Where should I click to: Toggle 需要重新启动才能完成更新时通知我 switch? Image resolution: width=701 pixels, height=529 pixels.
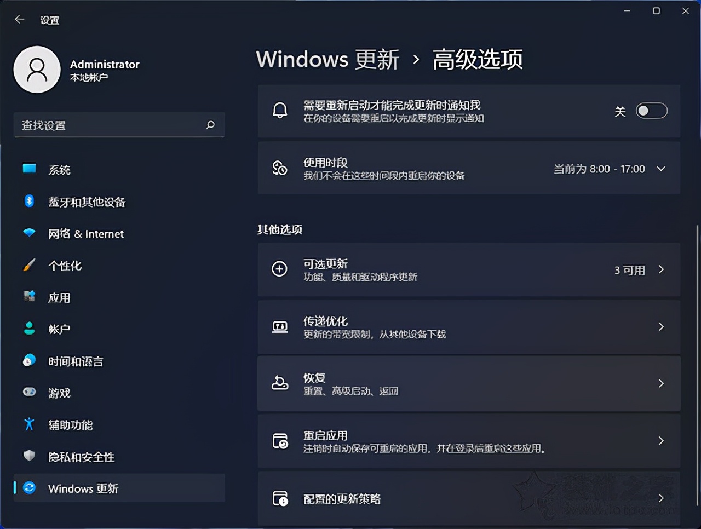click(x=652, y=111)
